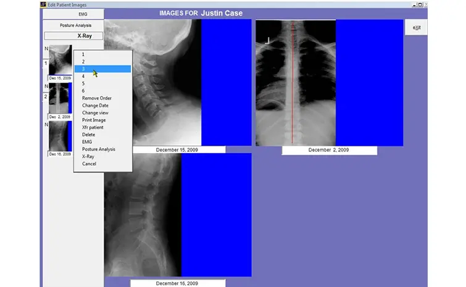This screenshot has height=287, width=466.
Task: Click Xfr patient menu option
Action: coord(102,127)
